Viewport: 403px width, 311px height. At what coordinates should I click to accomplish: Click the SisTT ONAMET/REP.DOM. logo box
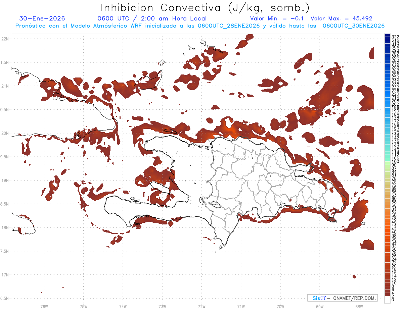click(x=342, y=298)
